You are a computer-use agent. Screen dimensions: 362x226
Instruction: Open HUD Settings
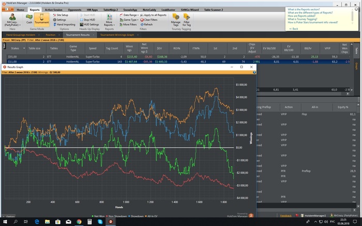[89, 24]
